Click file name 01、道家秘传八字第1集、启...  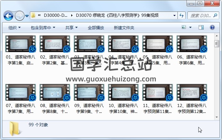(21, 60)
